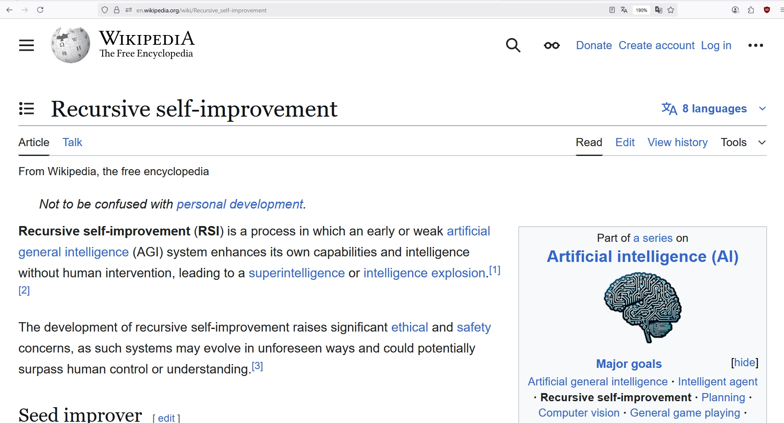Open the Wikipedia main hamburger menu
Image resolution: width=784 pixels, height=423 pixels.
point(26,45)
